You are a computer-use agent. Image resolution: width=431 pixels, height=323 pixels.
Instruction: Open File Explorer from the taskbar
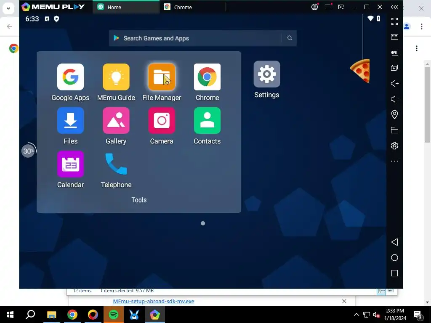51,315
